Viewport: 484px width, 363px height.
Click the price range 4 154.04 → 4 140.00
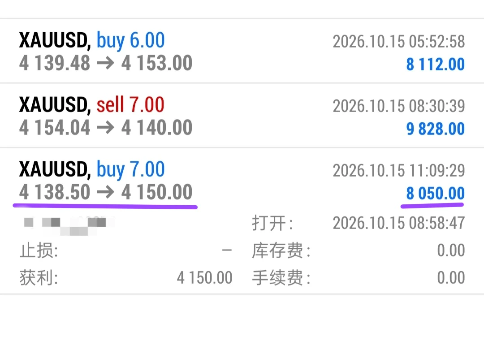click(106, 127)
